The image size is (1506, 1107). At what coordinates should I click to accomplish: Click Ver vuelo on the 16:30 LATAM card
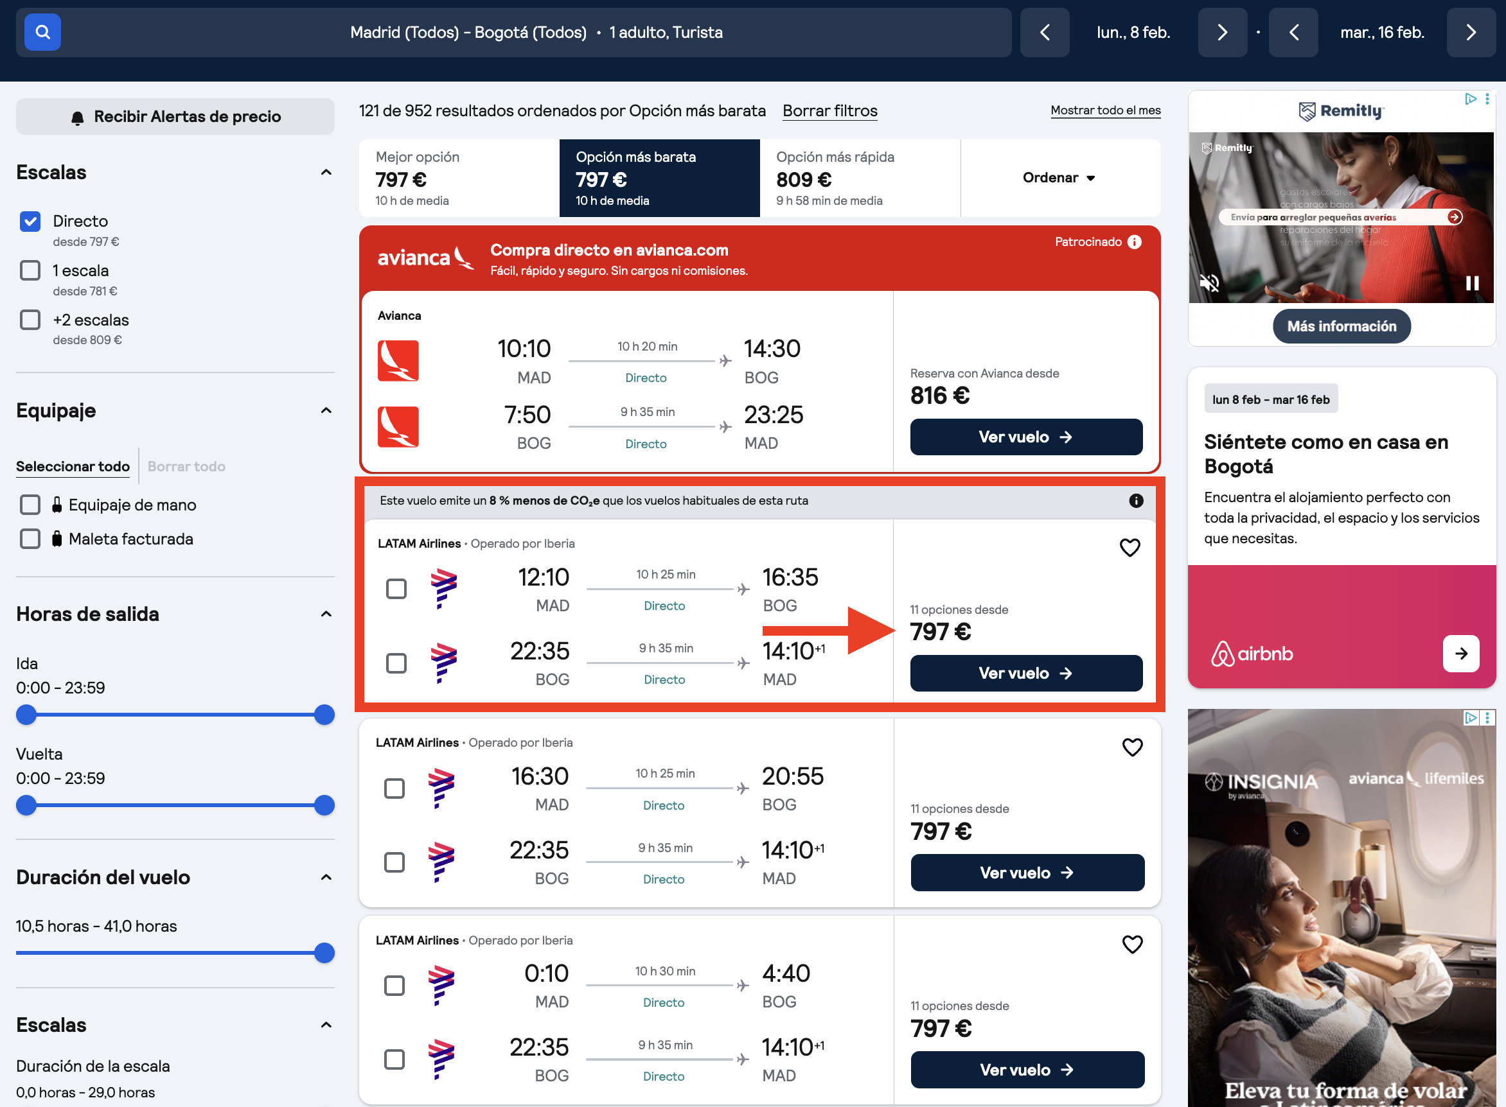click(1027, 873)
